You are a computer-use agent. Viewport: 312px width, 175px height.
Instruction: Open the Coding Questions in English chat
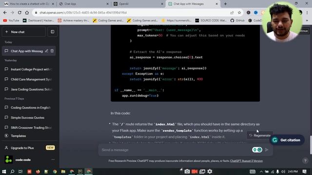(x=29, y=107)
